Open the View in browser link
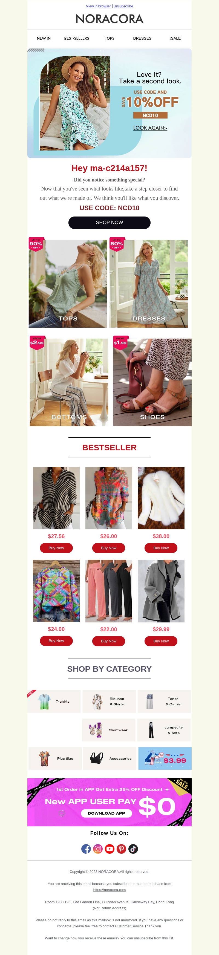The width and height of the screenshot is (219, 955). point(99,6)
